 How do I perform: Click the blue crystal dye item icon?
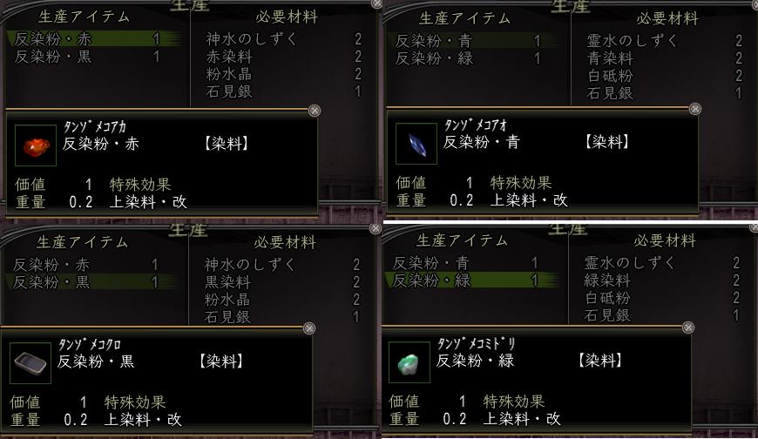(x=416, y=144)
